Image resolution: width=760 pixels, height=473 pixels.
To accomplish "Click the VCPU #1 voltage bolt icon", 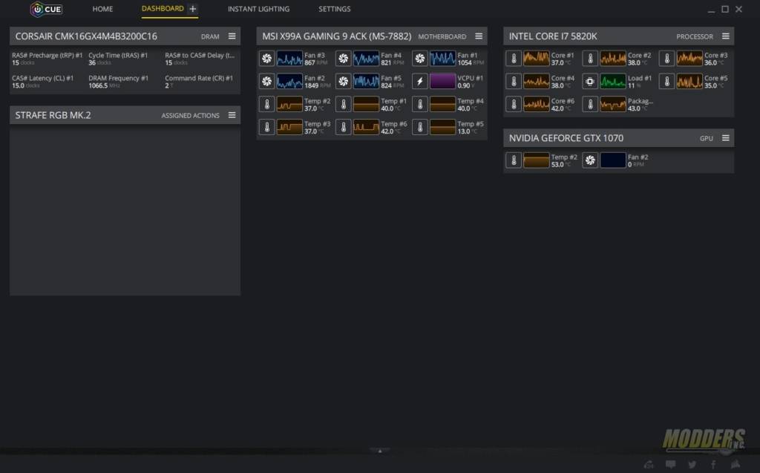I will pyautogui.click(x=420, y=82).
